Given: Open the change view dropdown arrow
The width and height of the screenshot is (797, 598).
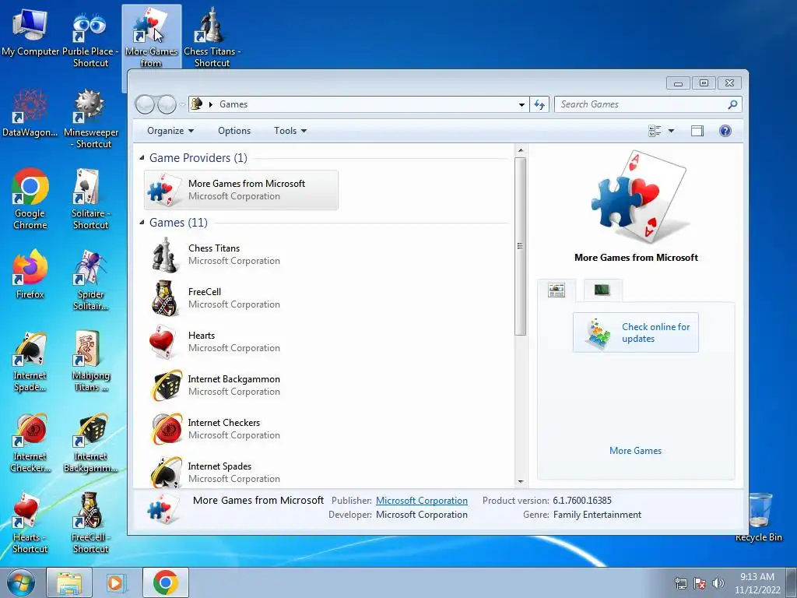Looking at the screenshot, I should [x=671, y=131].
